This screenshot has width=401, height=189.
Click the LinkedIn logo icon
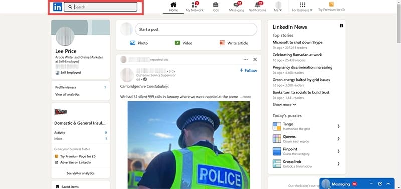57,7
